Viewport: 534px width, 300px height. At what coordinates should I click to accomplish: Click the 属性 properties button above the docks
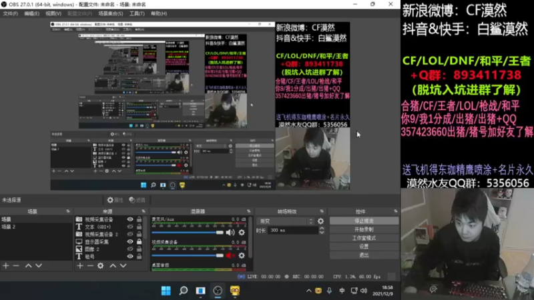click(x=115, y=200)
